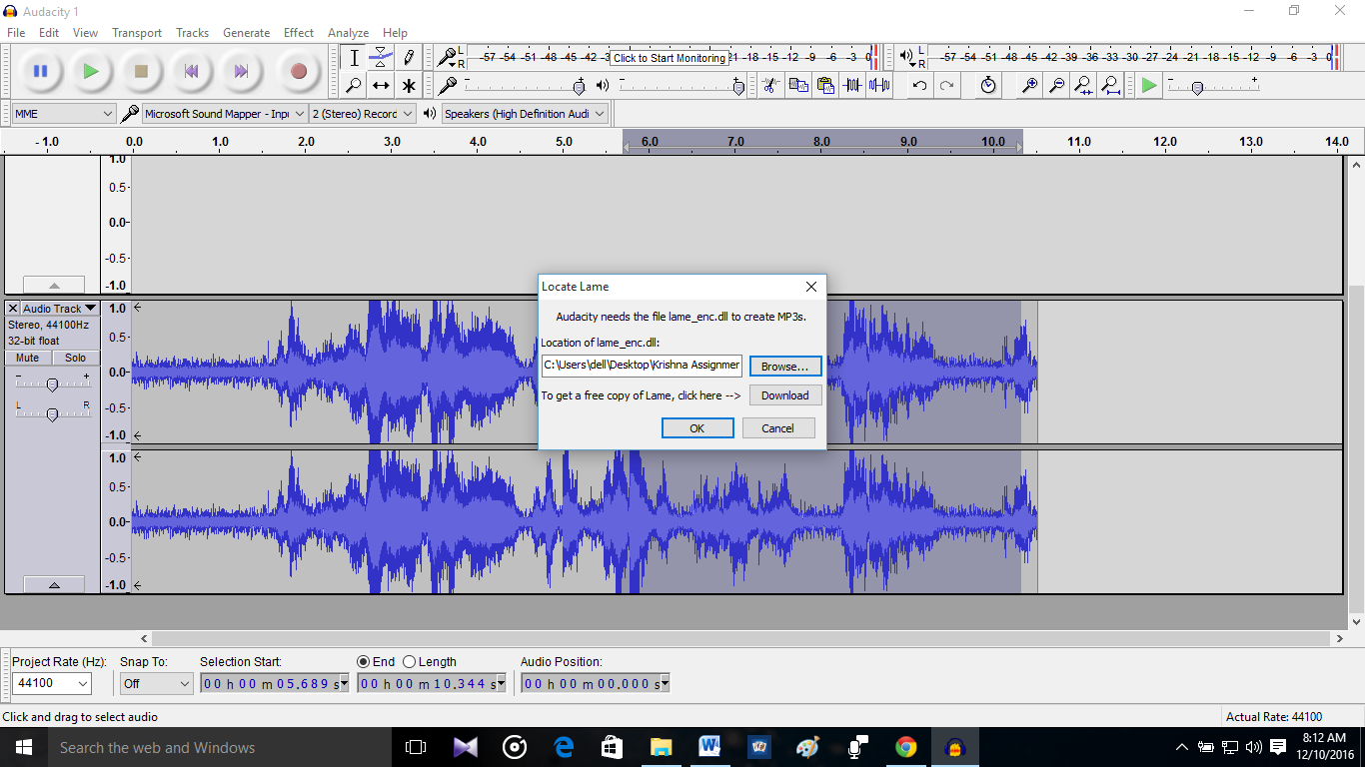Collapse the Audio Track with bottom arrow

click(54, 585)
